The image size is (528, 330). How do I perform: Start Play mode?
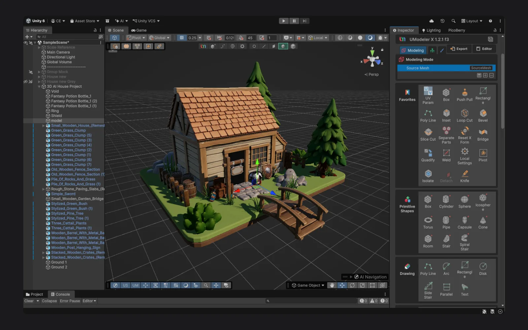tap(284, 21)
